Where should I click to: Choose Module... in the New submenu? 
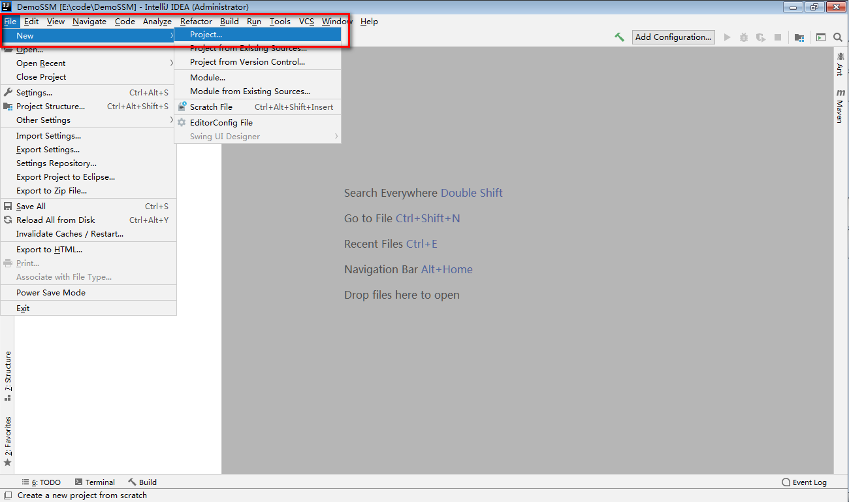click(x=257, y=78)
